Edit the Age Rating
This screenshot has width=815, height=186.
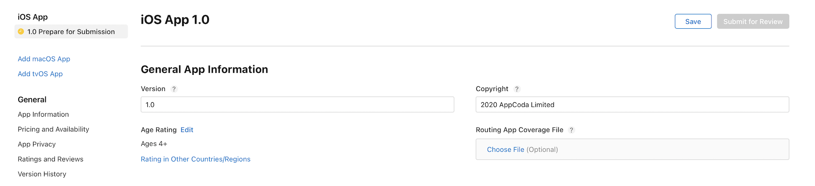(x=187, y=130)
